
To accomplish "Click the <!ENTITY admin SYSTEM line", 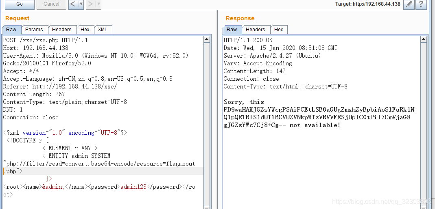I will (x=76, y=156).
